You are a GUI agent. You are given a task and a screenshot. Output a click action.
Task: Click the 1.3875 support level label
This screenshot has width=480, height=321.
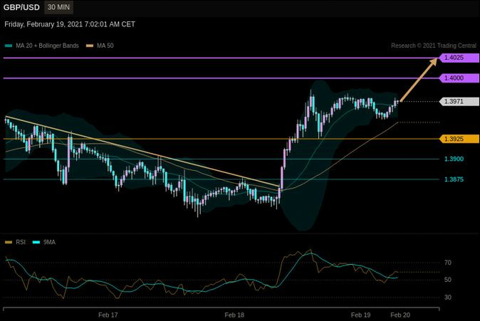[454, 179]
